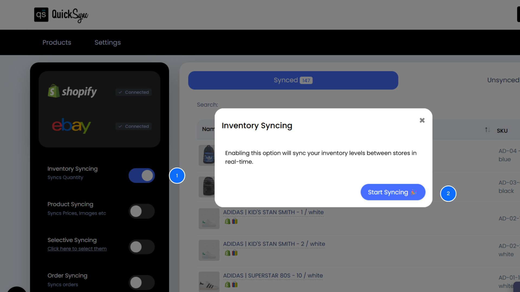This screenshot has height=292, width=520.
Task: Close the Inventory Syncing dialog
Action: click(422, 120)
